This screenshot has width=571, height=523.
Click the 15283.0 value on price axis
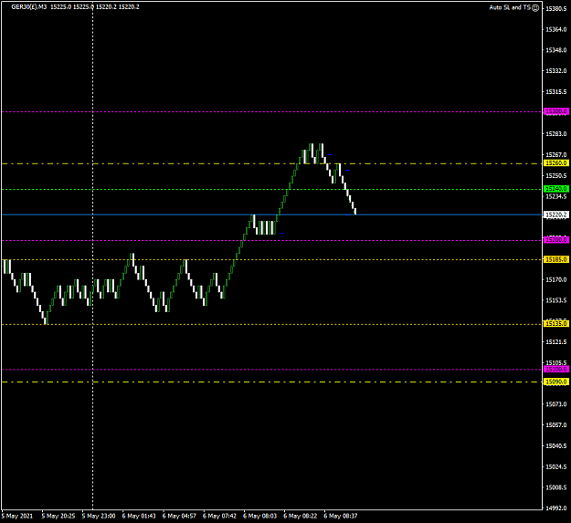[x=556, y=134]
